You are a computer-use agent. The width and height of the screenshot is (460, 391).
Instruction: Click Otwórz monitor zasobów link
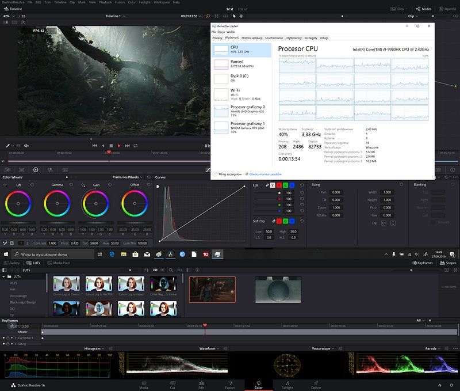pos(265,174)
